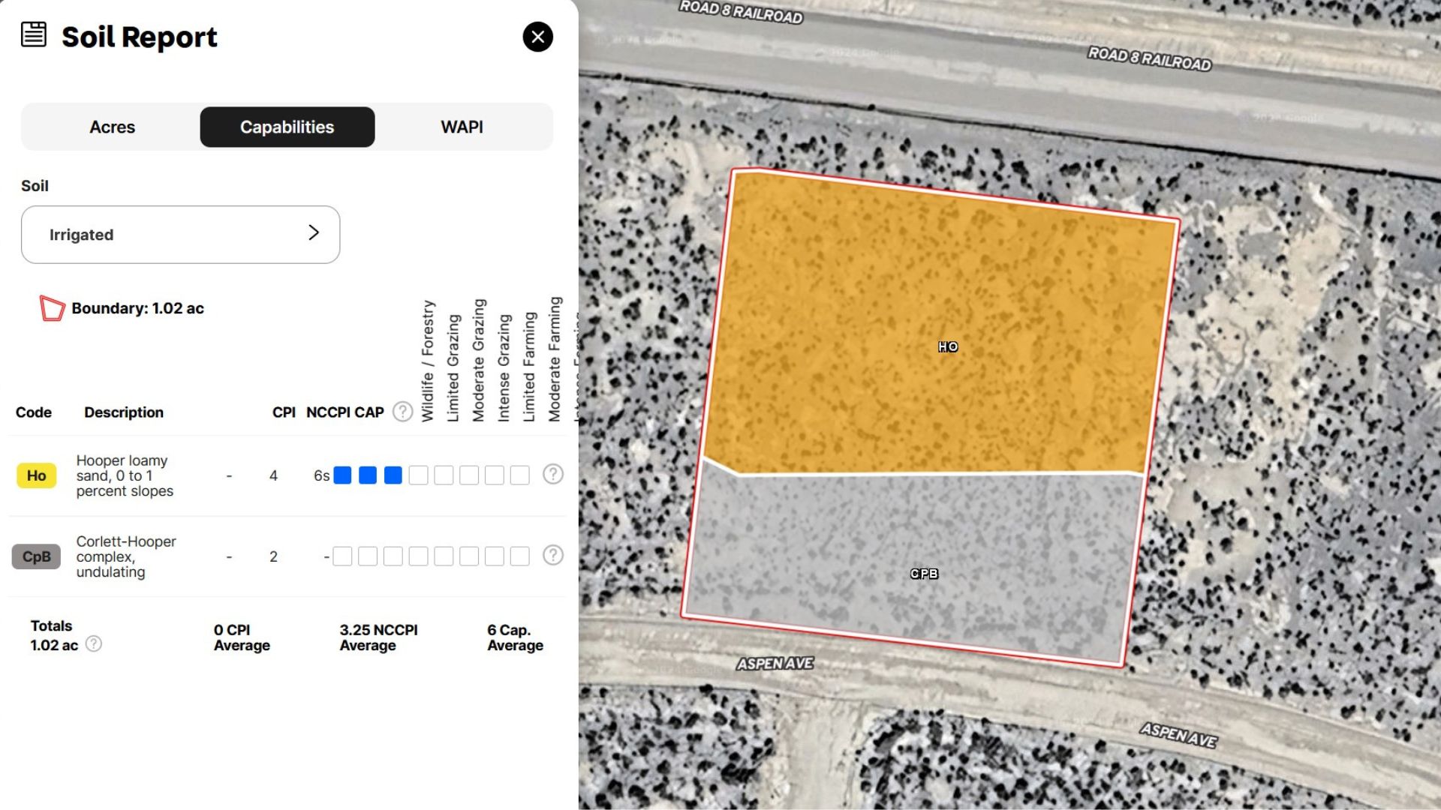Click the red boundary polygon icon
Screen dimensions: 1441x810
(x=52, y=308)
